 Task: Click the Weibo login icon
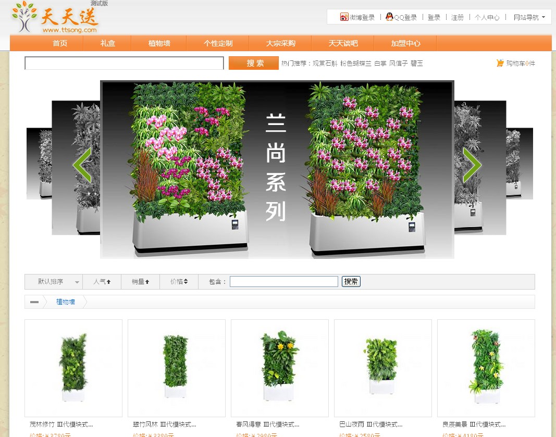[344, 17]
